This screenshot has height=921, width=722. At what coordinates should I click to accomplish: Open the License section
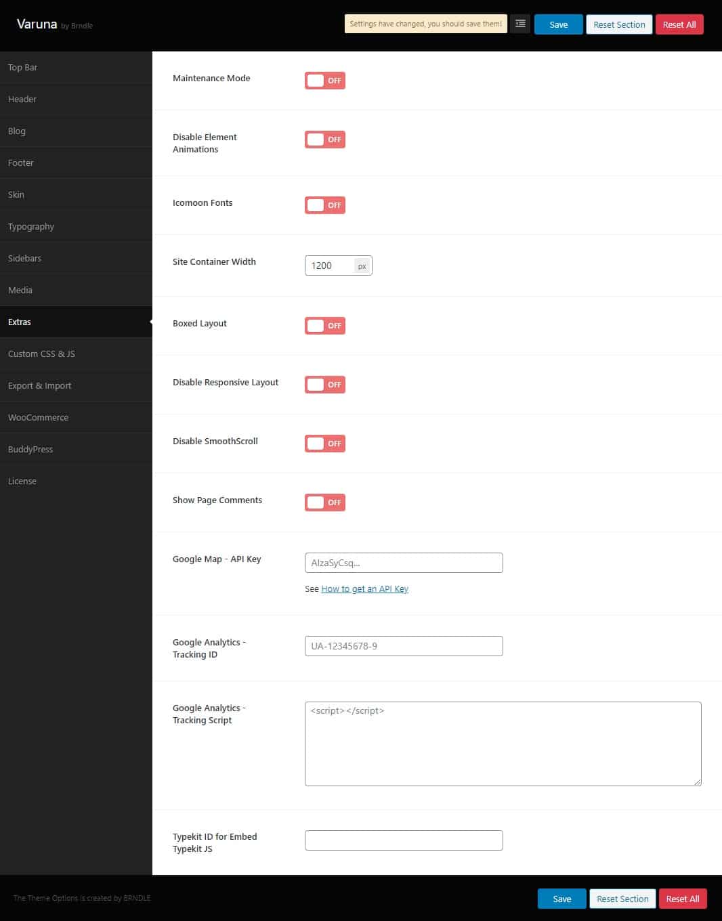[76, 481]
